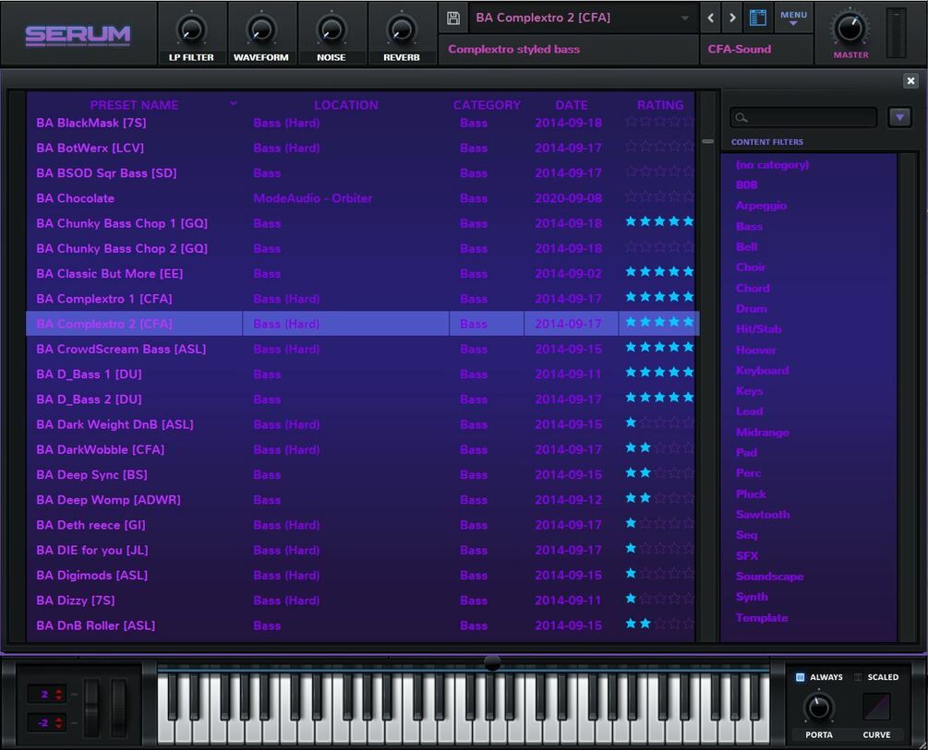Viewport: 928px width, 750px height.
Task: Sort by LOCATION column header
Action: (x=345, y=104)
